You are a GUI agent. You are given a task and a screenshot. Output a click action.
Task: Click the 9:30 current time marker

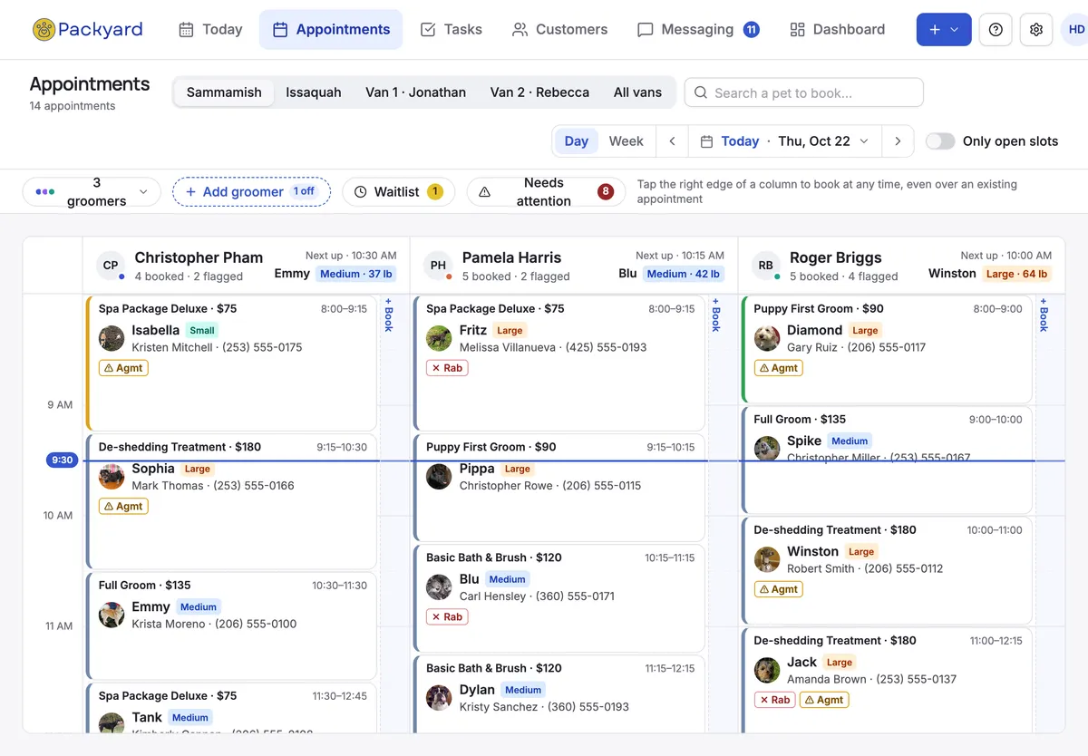pos(63,460)
